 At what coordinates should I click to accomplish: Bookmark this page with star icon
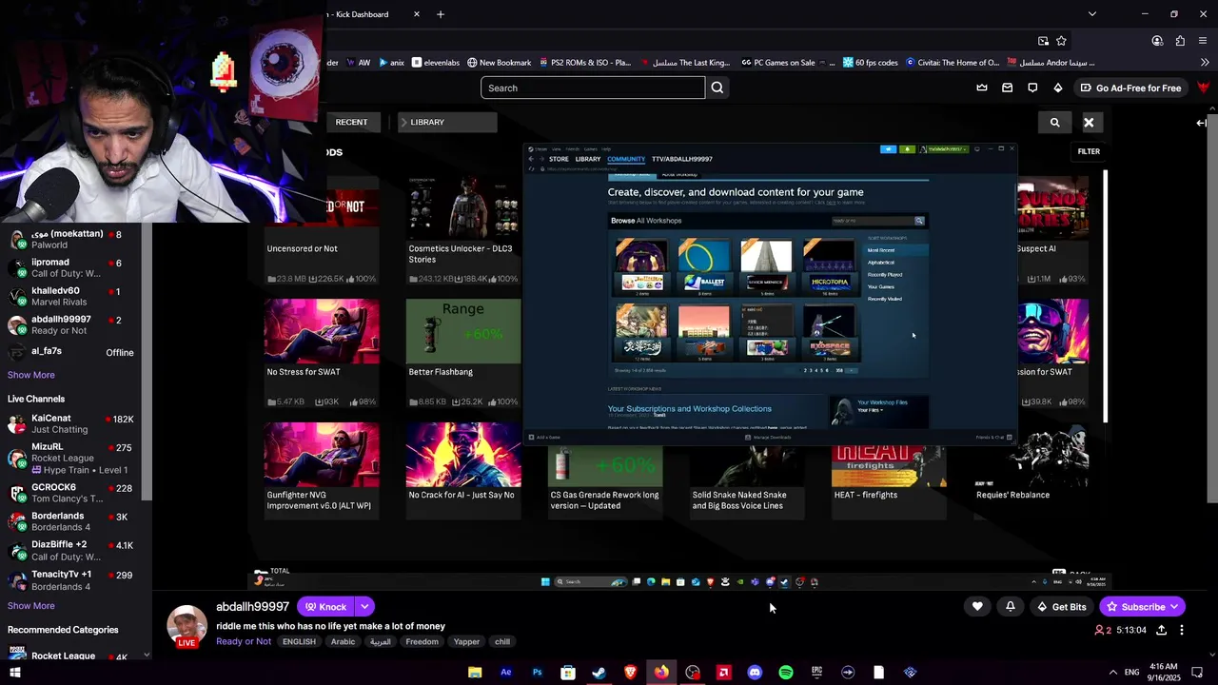click(1061, 41)
